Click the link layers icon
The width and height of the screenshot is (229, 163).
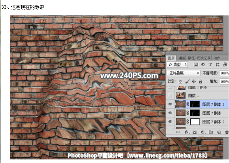tap(178, 132)
